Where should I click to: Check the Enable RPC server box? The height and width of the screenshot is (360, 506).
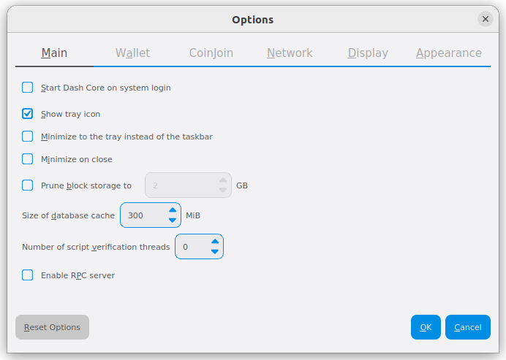pos(28,275)
